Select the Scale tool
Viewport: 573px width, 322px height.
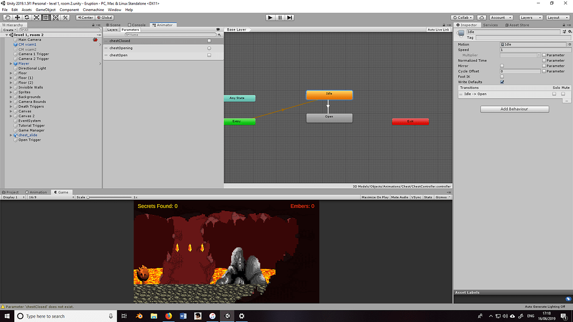[x=35, y=17]
